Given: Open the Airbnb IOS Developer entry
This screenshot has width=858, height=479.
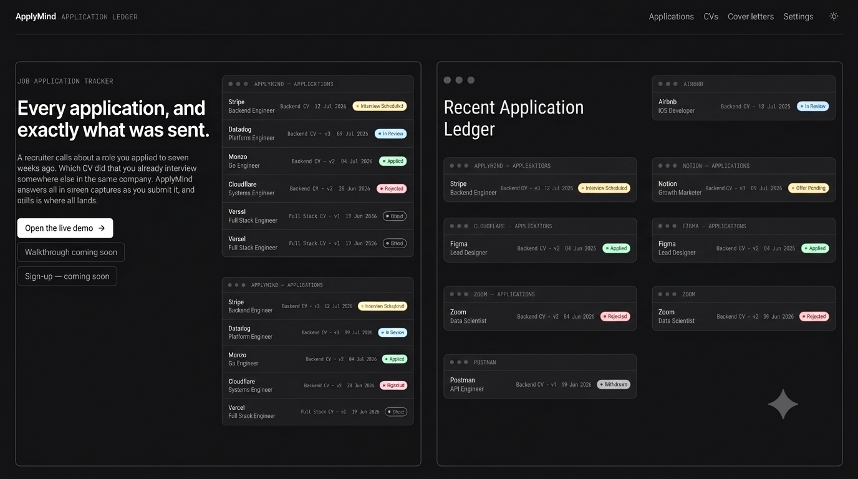Looking at the screenshot, I should click(743, 106).
